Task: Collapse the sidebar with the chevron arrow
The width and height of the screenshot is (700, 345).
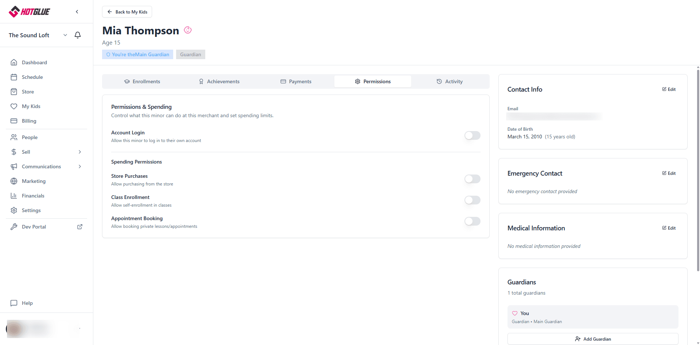Action: (x=77, y=12)
